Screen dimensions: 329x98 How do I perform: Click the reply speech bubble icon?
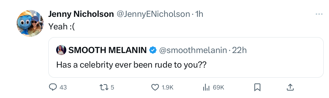coord(53,87)
